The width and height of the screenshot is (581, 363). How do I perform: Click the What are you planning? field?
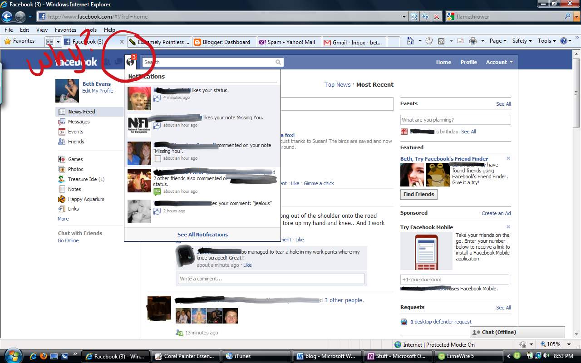click(455, 120)
